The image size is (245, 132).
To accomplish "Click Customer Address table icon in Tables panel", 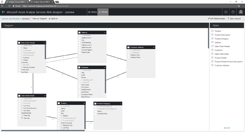I will tap(212, 65).
